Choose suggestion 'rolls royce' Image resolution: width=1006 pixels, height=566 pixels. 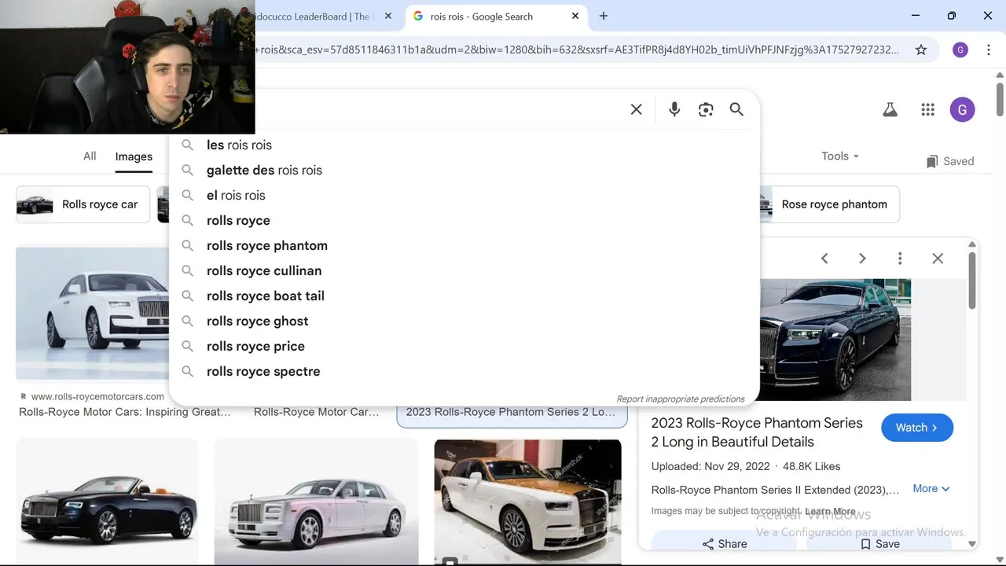[464, 220]
